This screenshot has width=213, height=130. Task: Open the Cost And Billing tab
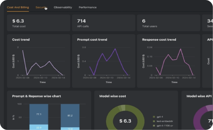click(18, 7)
